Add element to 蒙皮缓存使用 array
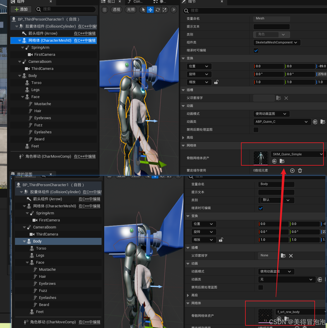Screen dimensions: 327x328 [292, 171]
